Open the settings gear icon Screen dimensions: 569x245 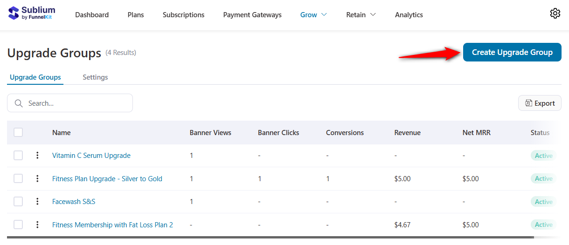[555, 14]
